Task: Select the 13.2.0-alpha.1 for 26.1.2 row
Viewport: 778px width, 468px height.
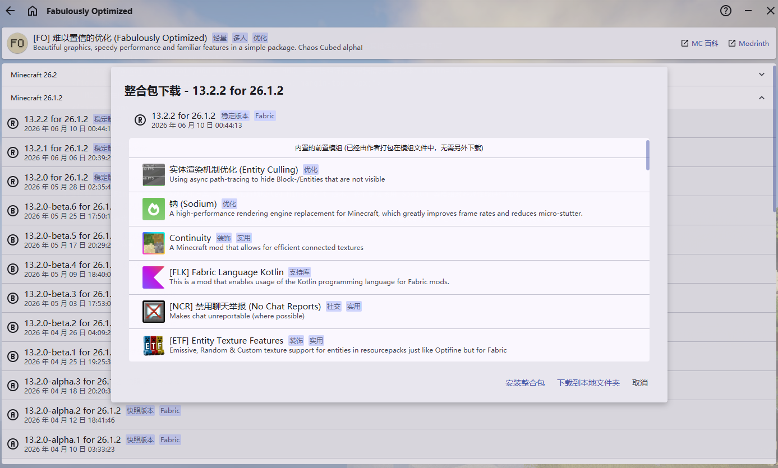Action: click(389, 444)
